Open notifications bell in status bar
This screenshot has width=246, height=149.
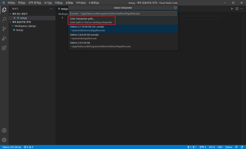[x=242, y=147]
